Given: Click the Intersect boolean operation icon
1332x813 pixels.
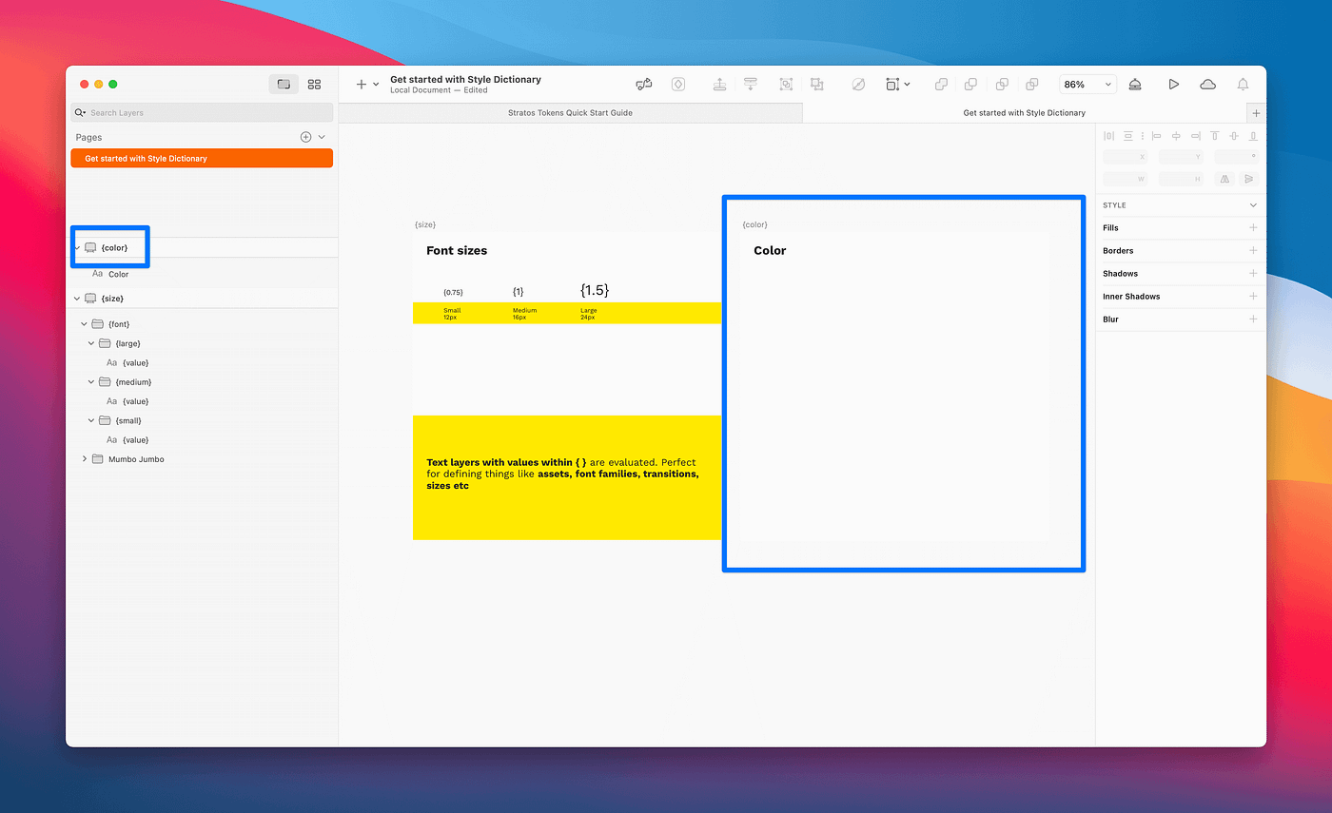Looking at the screenshot, I should [1001, 84].
